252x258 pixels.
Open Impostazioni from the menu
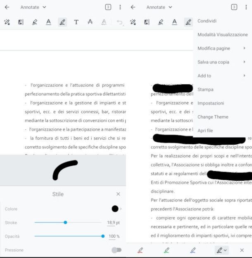[x=211, y=103]
